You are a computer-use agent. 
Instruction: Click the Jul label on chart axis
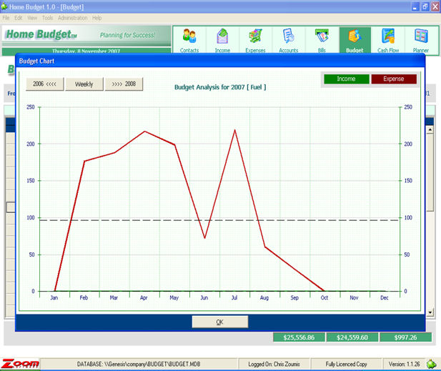point(234,297)
